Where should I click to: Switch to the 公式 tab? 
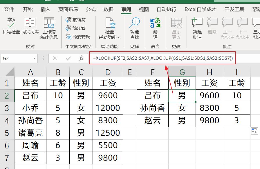(x=91, y=9)
